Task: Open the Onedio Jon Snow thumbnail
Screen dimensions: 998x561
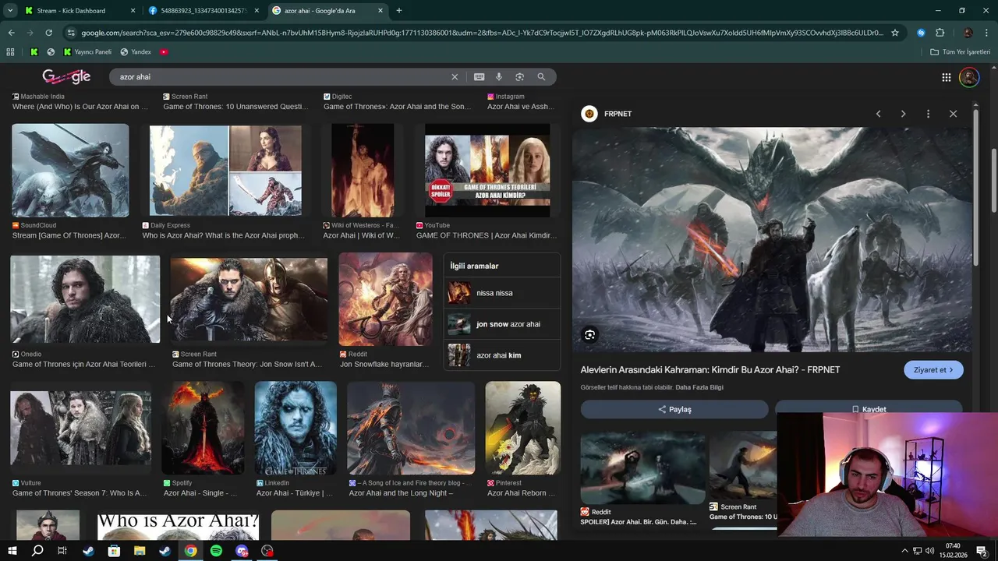Action: click(85, 299)
